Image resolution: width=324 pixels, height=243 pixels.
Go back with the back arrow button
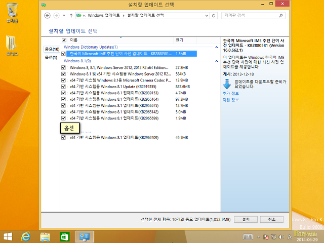47,16
